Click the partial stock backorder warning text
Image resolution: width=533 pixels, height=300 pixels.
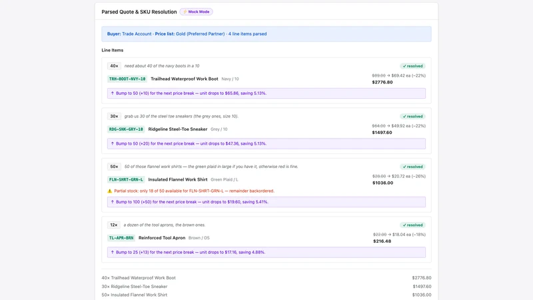pyautogui.click(x=194, y=191)
